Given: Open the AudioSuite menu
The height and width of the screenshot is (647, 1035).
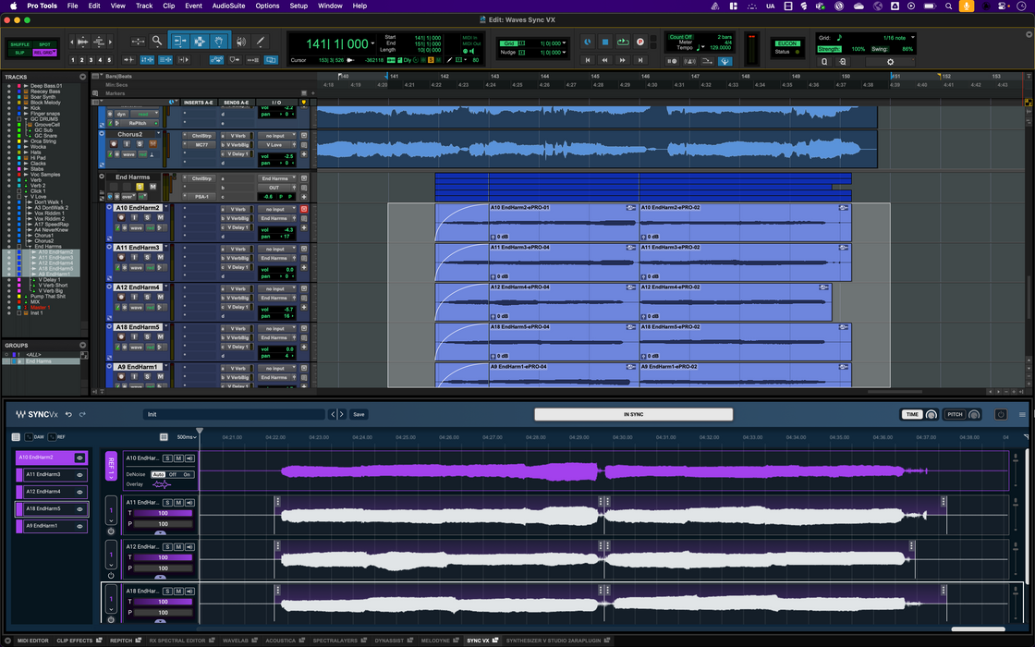Looking at the screenshot, I should point(228,6).
